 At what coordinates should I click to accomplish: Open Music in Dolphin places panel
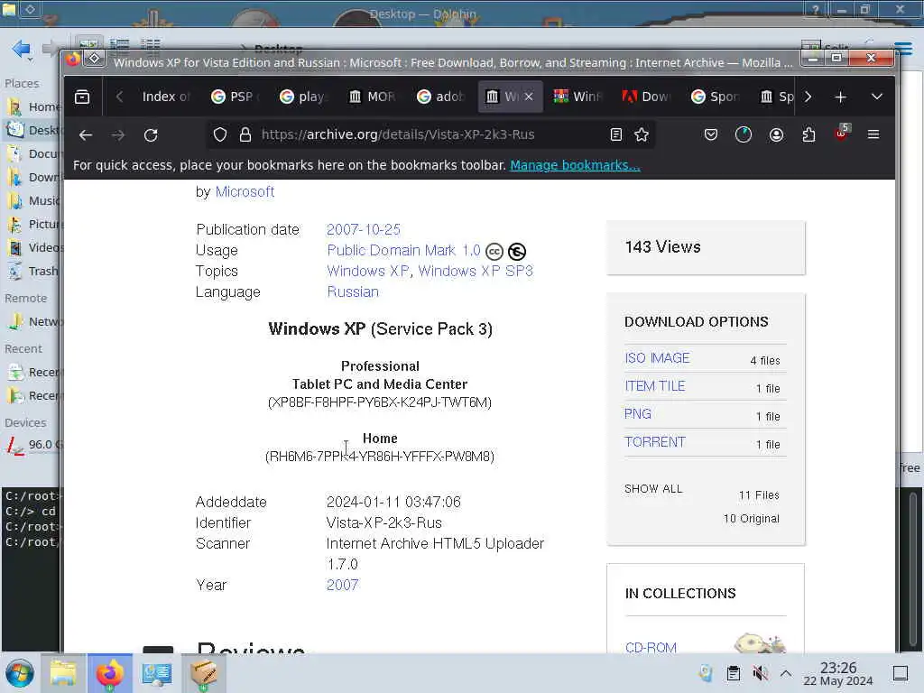[x=32, y=201]
